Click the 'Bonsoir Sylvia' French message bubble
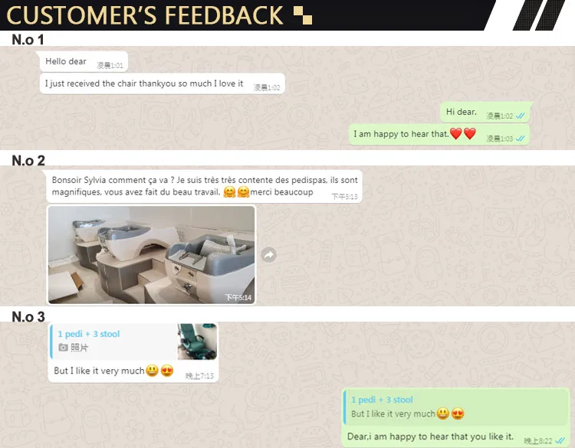Image resolution: width=575 pixels, height=448 pixels. (x=204, y=186)
